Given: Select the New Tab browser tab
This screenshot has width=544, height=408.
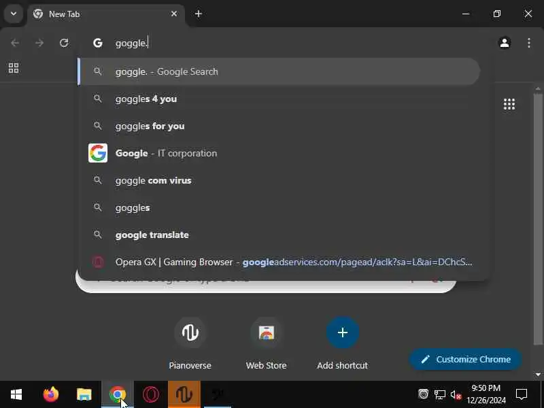Looking at the screenshot, I should 106,14.
